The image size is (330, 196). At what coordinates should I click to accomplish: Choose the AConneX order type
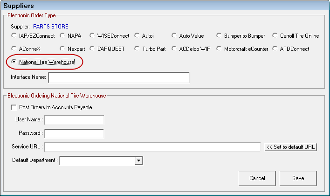pyautogui.click(x=14, y=49)
